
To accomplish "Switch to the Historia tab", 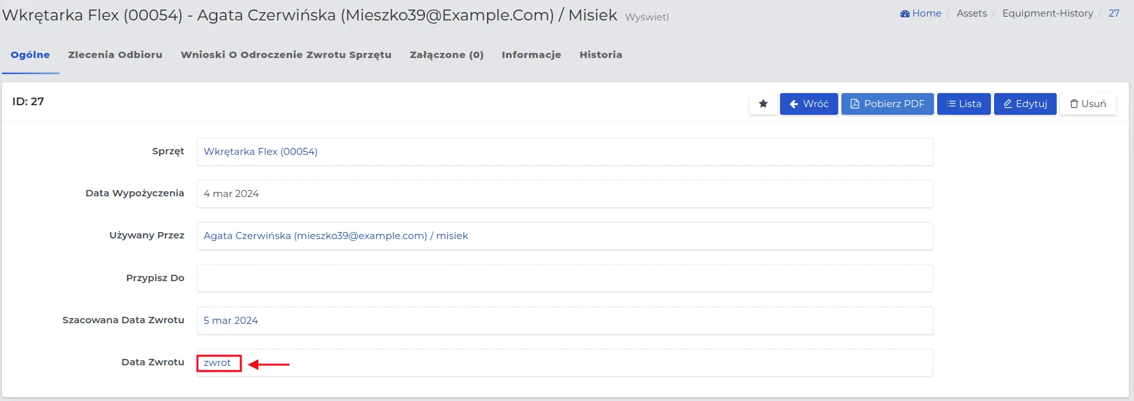I will [601, 55].
